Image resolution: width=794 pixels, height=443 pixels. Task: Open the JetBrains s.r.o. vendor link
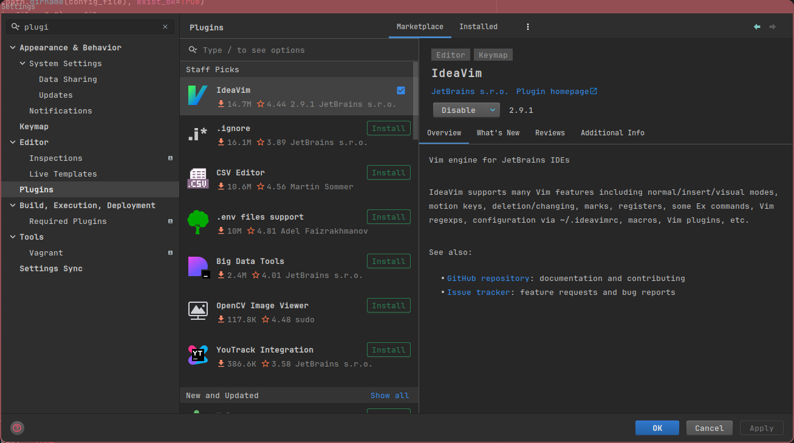[470, 91]
